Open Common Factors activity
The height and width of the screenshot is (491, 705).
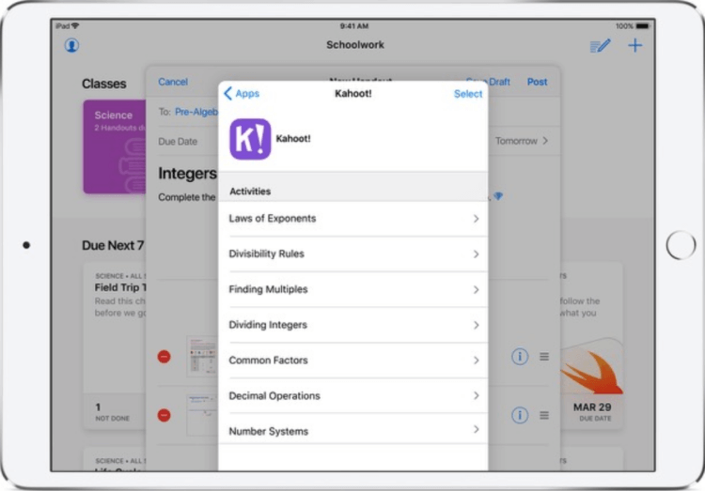(352, 361)
